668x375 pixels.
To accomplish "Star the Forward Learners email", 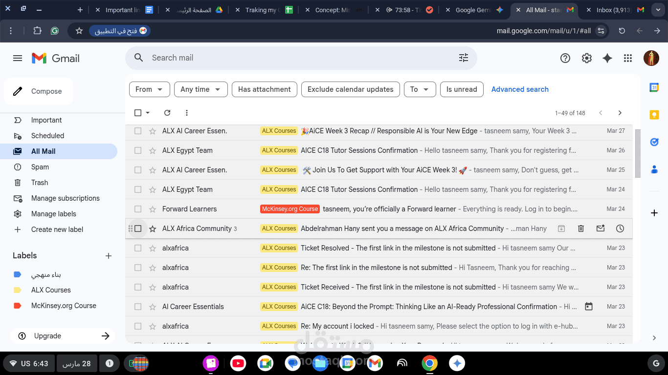I will click(x=153, y=209).
